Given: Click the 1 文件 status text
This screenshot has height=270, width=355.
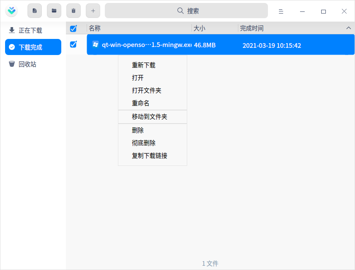Looking at the screenshot, I should [210, 263].
